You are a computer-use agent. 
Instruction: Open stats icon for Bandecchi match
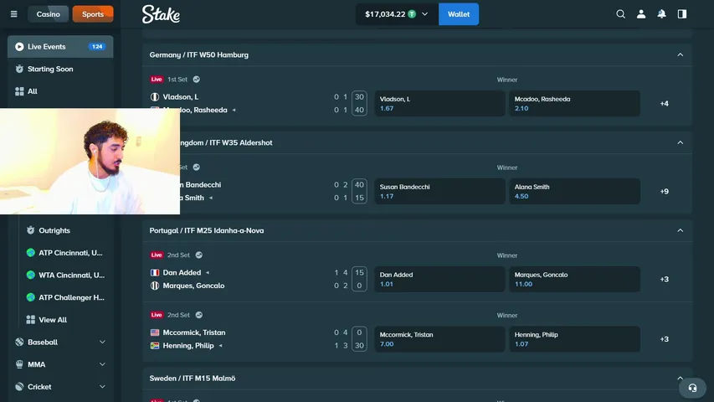pyautogui.click(x=196, y=167)
